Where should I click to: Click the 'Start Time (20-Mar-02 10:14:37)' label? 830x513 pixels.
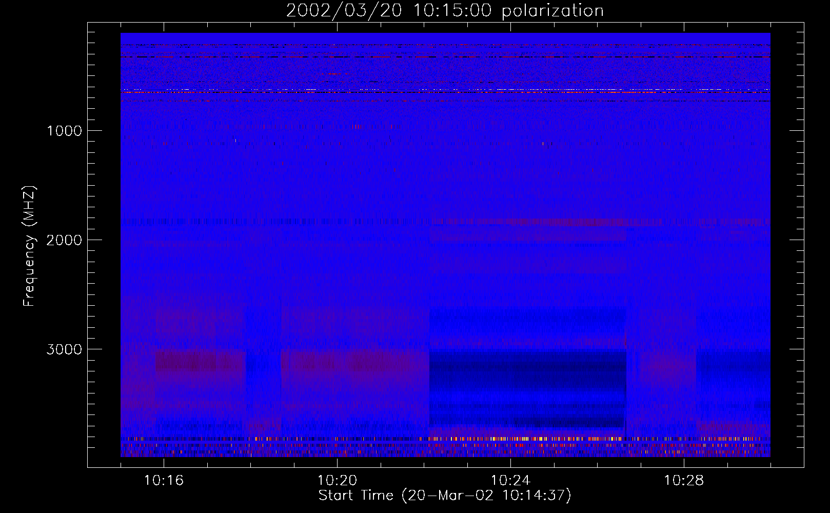click(445, 496)
